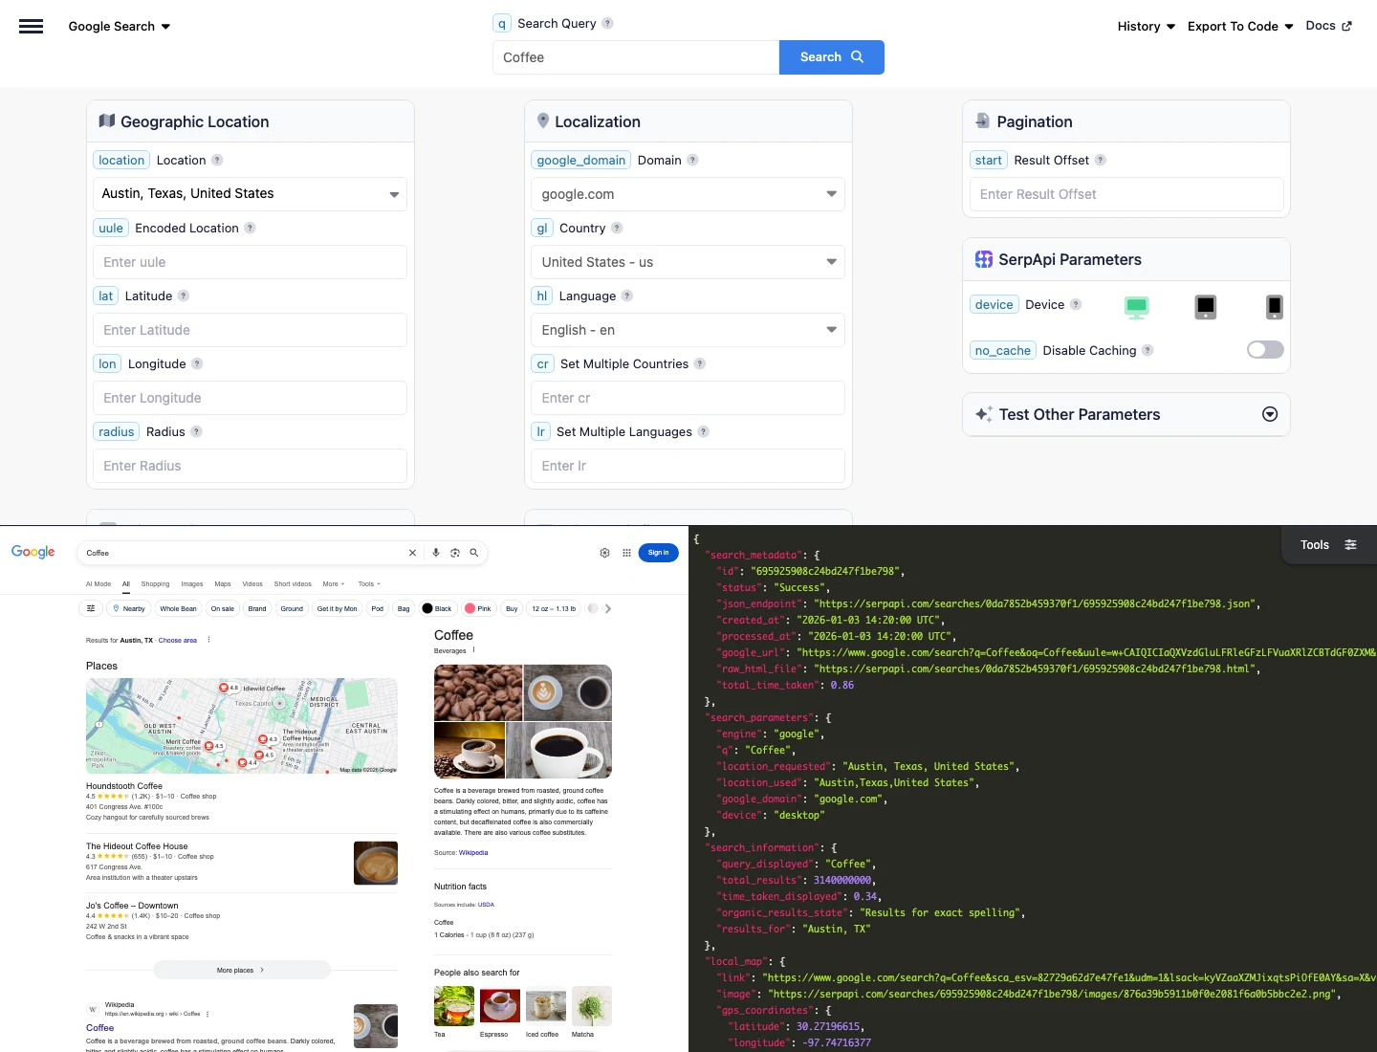Click the Tools button in JSON panel
Screen dimensions: 1377x1052
1328,544
